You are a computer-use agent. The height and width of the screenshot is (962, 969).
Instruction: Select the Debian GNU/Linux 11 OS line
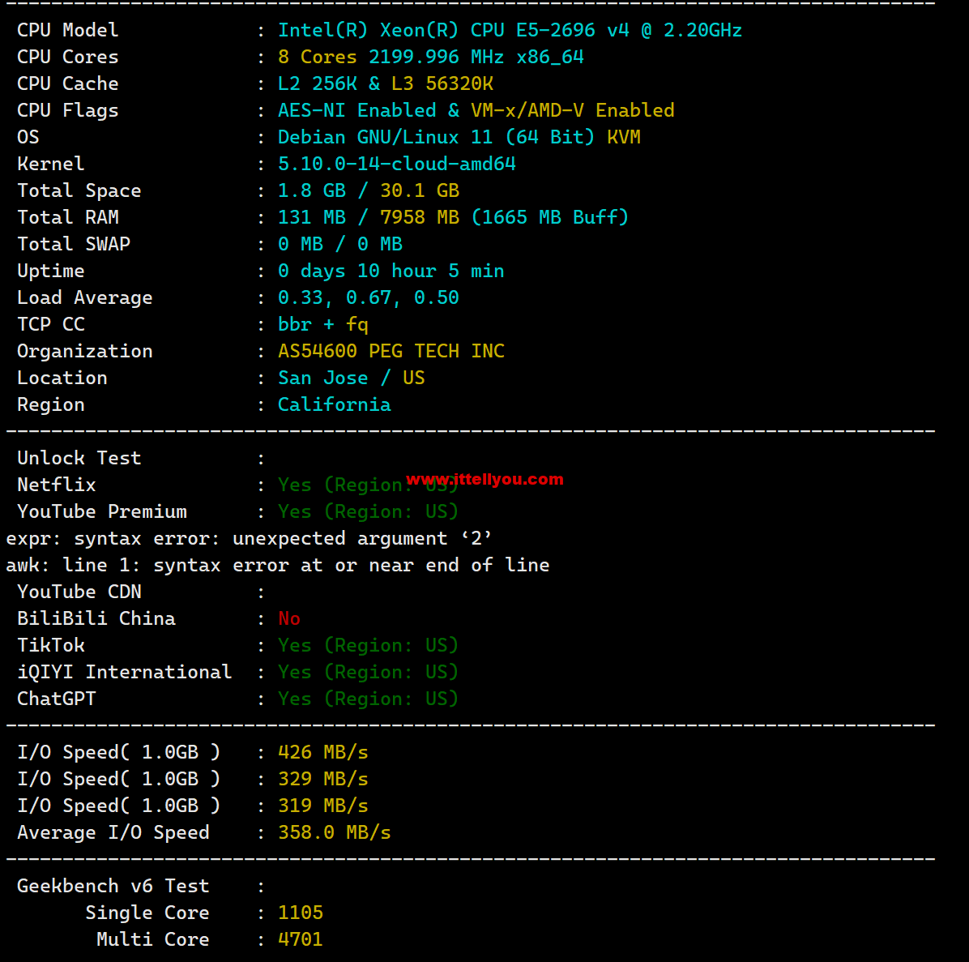coord(459,137)
